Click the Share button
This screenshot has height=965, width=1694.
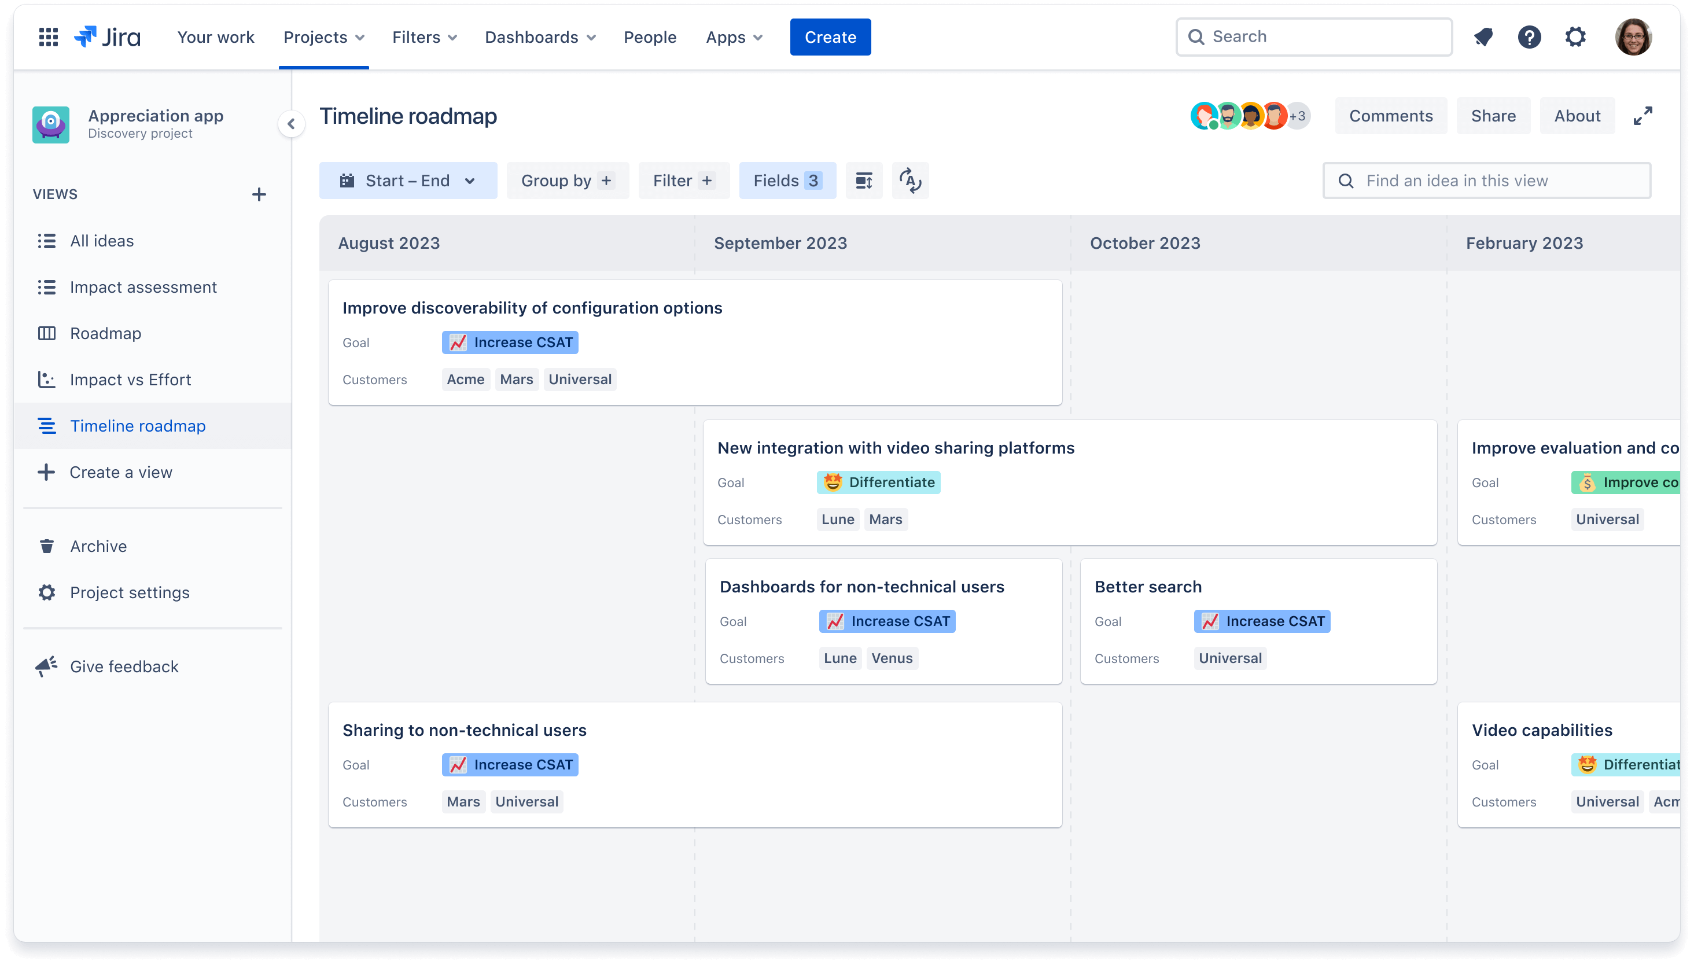tap(1493, 115)
